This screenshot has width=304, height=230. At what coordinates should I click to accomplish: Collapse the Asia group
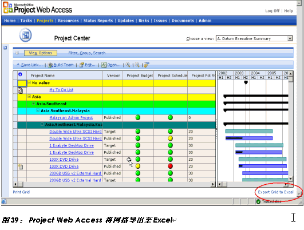click(29, 96)
